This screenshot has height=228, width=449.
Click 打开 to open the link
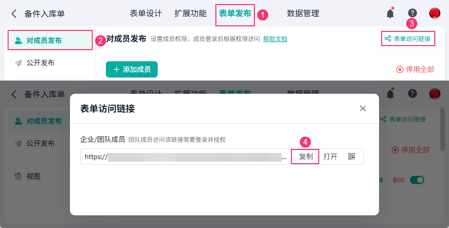(330, 157)
